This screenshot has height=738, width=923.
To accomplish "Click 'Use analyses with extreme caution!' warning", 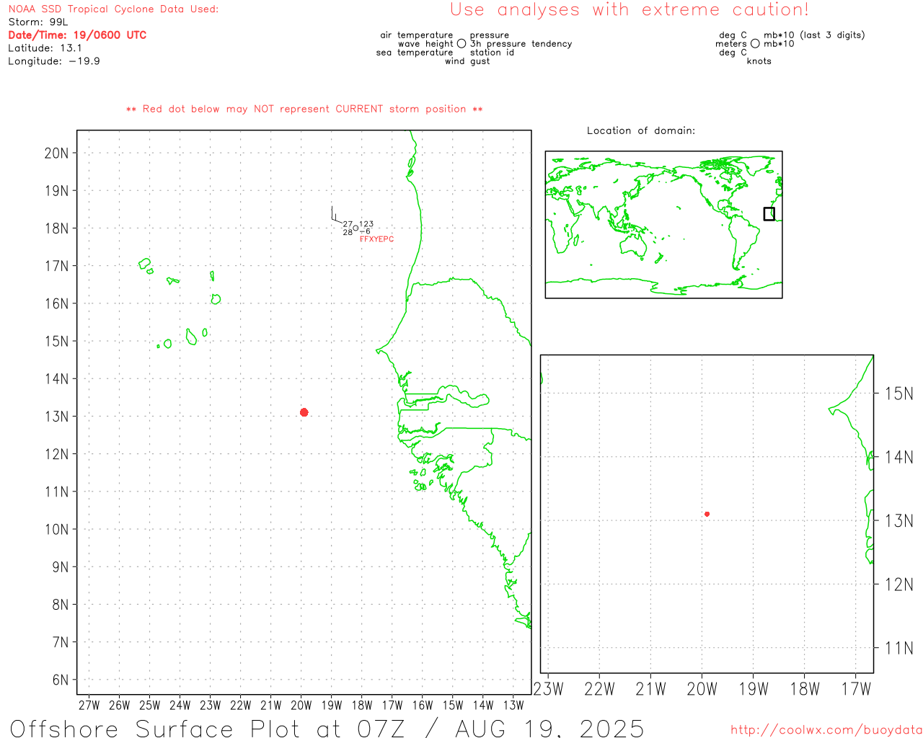I will click(x=630, y=10).
